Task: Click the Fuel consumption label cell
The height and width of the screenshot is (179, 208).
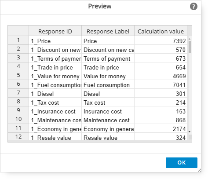Action: (x=108, y=84)
